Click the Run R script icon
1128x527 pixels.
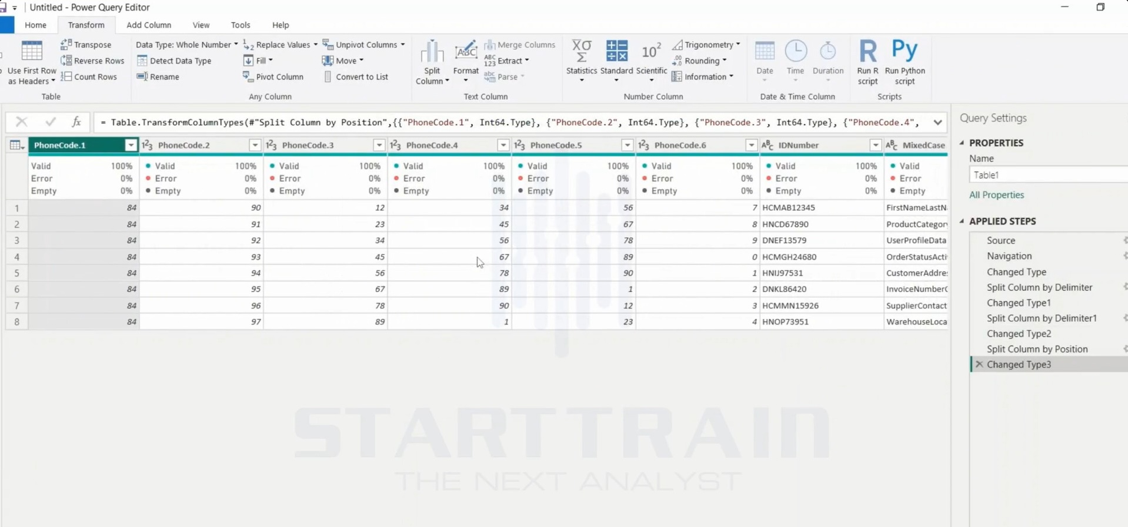click(867, 51)
